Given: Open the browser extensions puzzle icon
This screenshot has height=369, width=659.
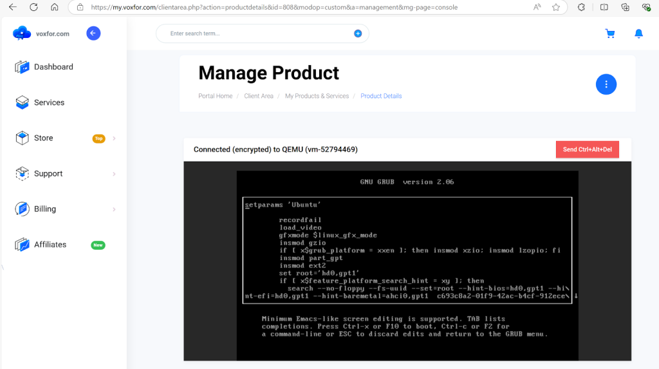Looking at the screenshot, I should pyautogui.click(x=581, y=7).
